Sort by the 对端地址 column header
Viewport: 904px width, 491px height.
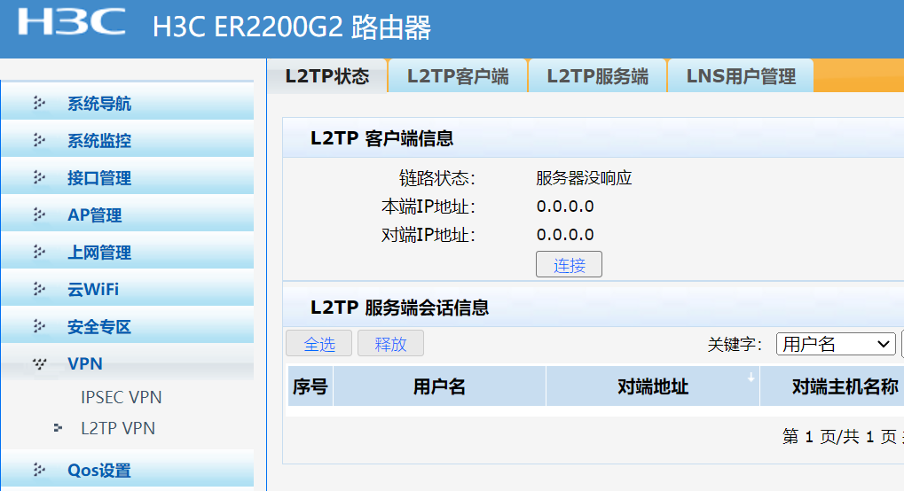(653, 386)
